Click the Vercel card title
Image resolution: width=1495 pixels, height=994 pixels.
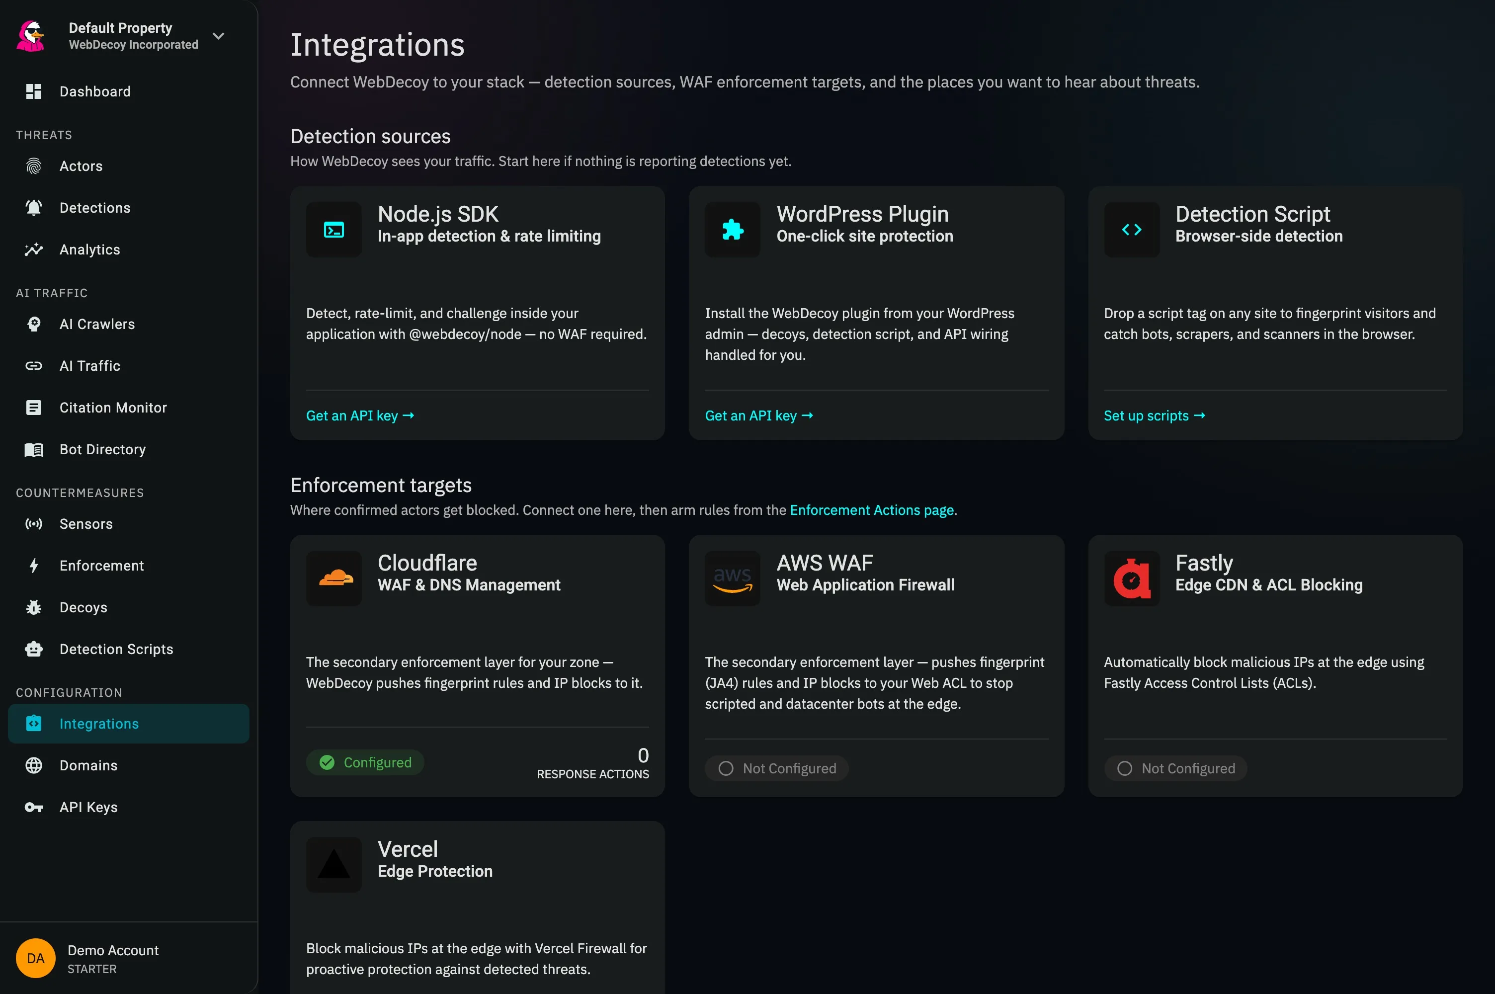pos(408,849)
